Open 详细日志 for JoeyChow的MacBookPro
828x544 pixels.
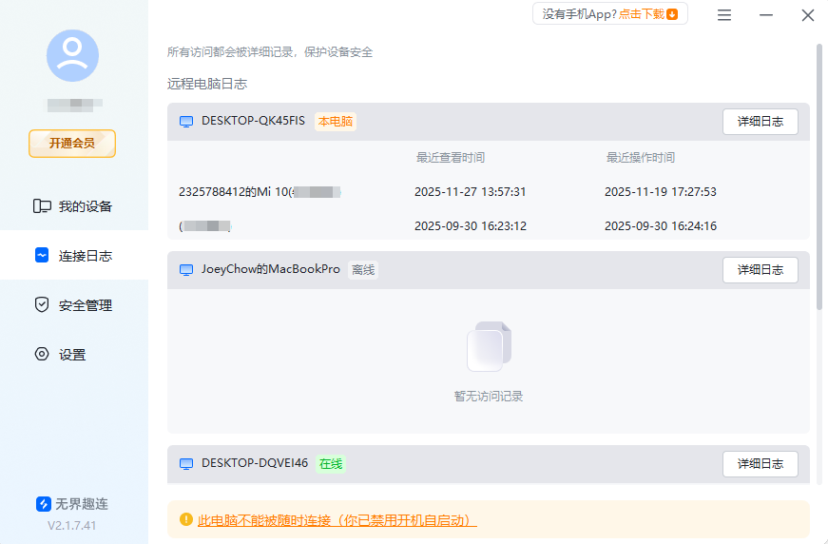tap(760, 270)
